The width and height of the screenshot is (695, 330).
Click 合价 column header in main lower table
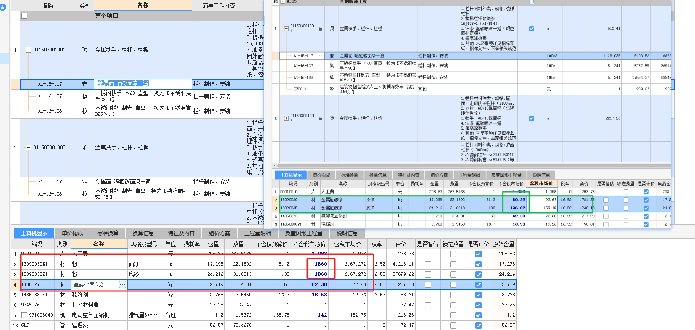point(401,244)
